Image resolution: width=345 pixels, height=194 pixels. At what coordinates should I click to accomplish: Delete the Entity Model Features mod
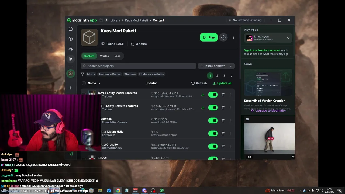pyautogui.click(x=223, y=95)
